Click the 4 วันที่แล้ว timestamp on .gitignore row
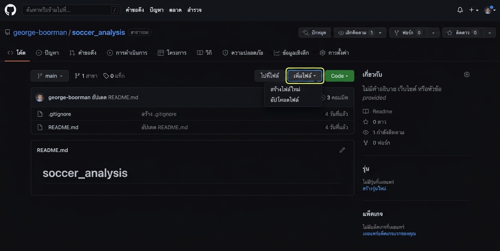The width and height of the screenshot is (500, 251). (x=337, y=114)
